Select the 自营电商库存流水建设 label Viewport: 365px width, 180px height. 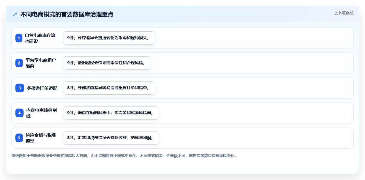tap(40, 38)
